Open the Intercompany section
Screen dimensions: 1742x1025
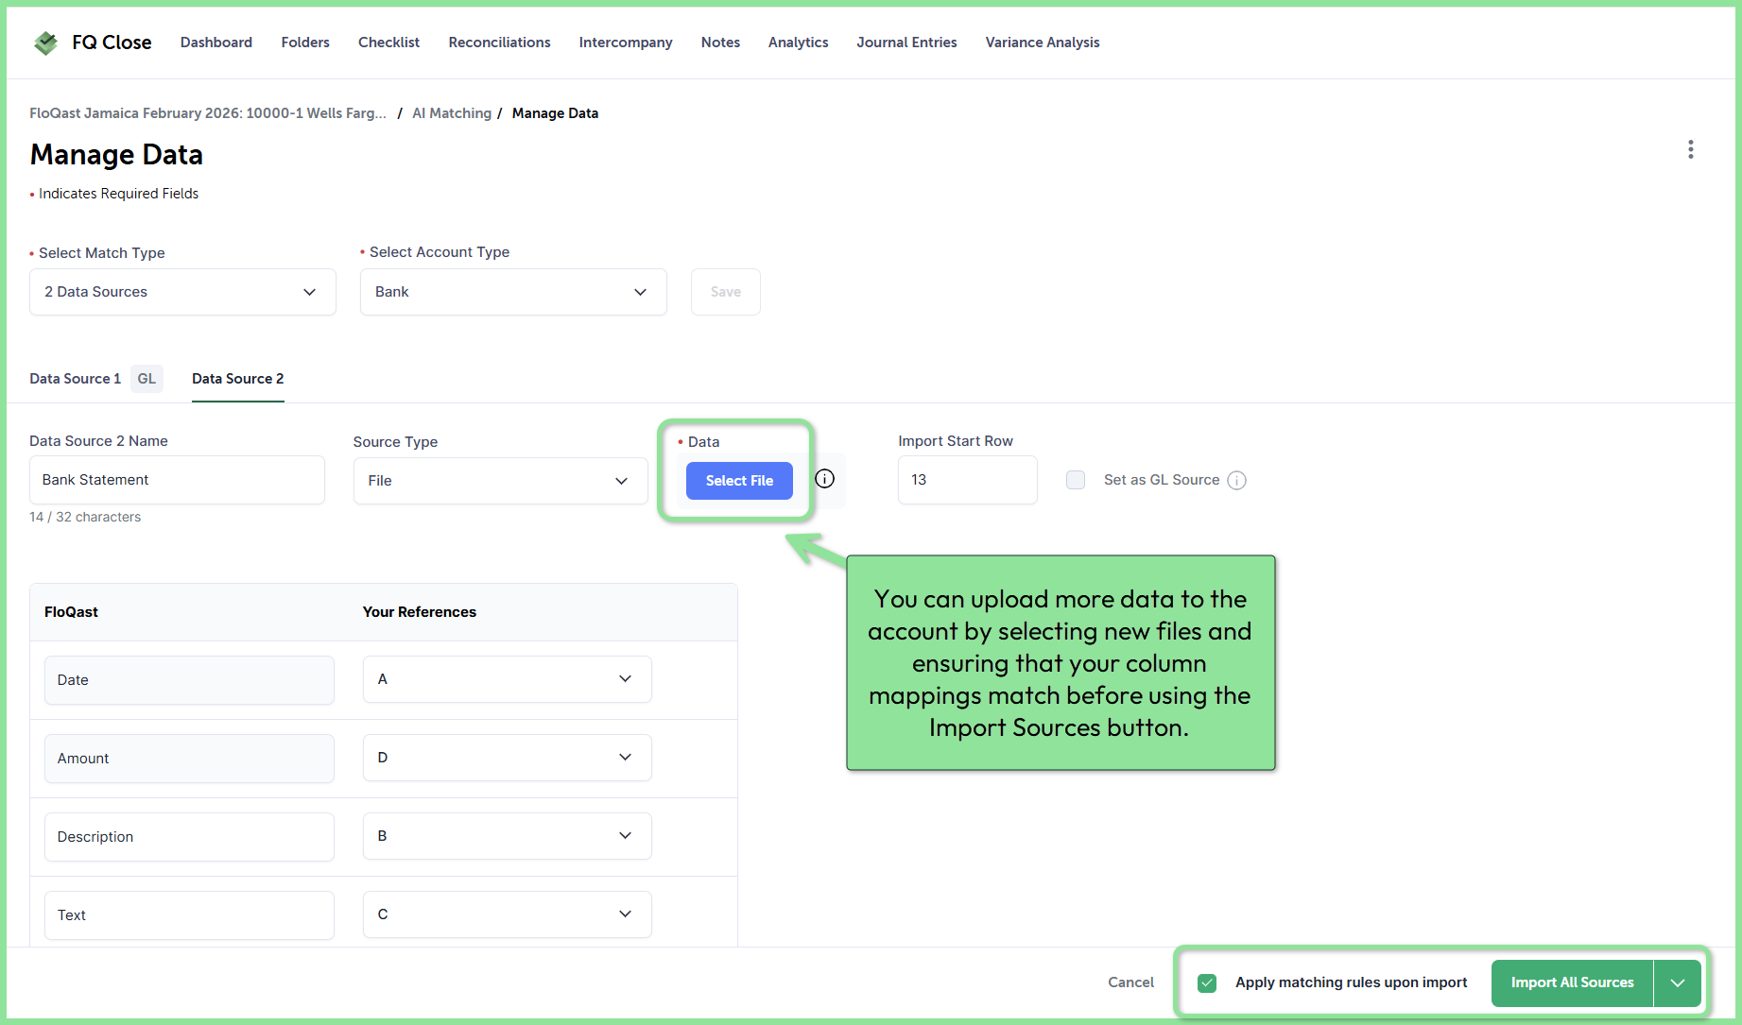click(x=626, y=43)
